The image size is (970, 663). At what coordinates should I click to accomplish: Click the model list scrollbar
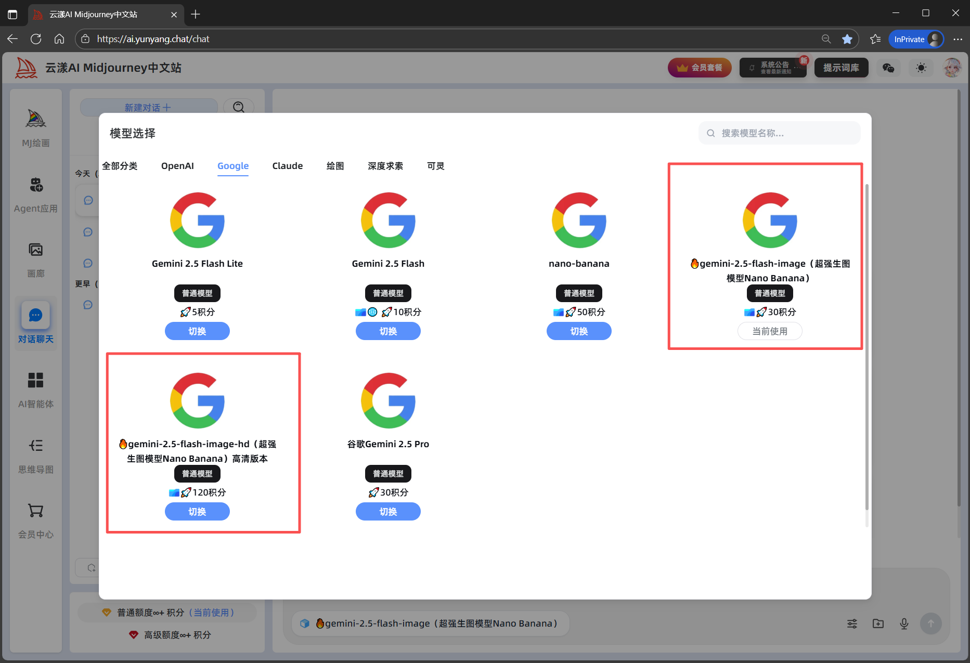click(x=866, y=347)
